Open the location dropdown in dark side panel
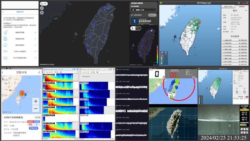The height and width of the screenshot is (141, 250). 143,10
